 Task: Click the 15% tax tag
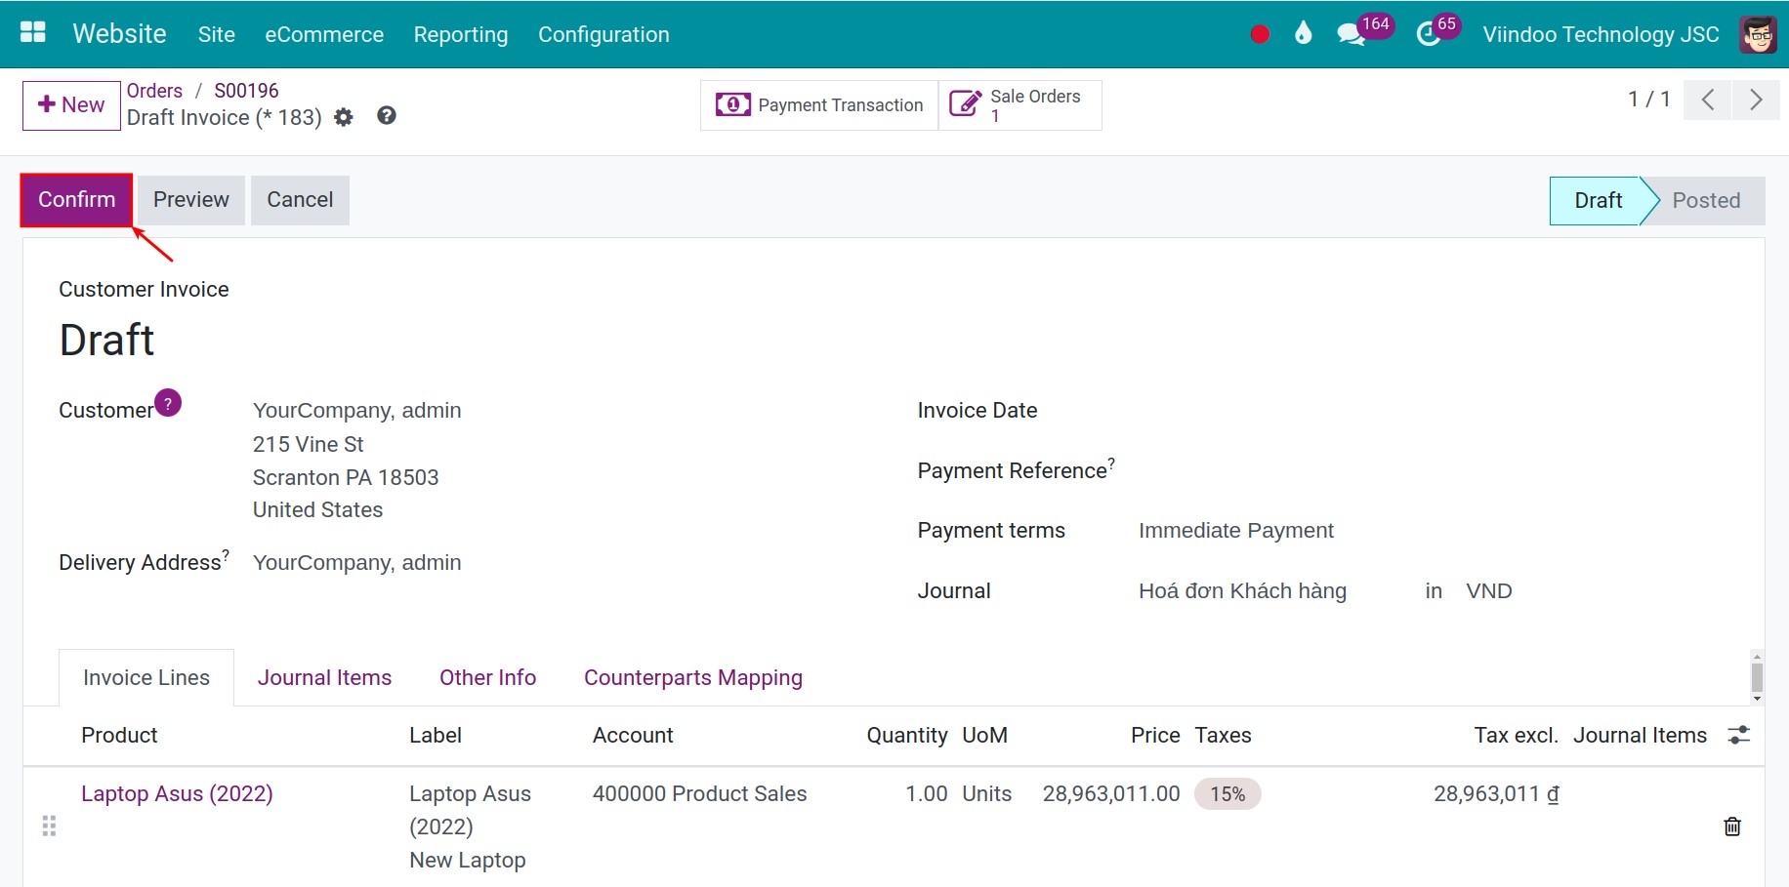[1227, 794]
